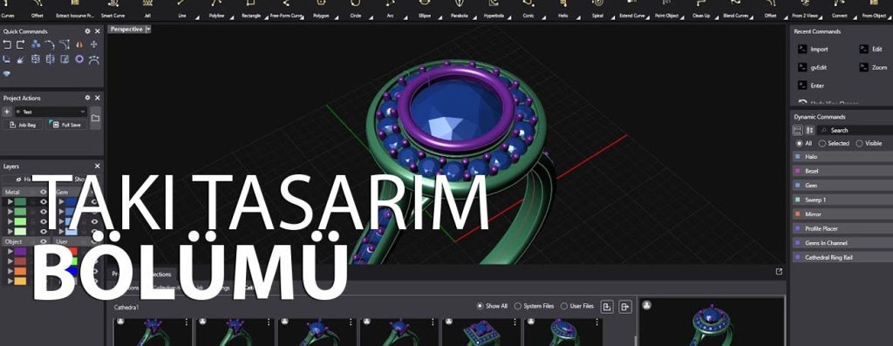Select Cathedral Ring Rail command entry
This screenshot has width=893, height=346.
pos(842,257)
